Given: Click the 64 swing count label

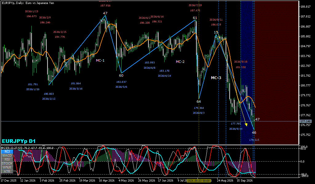Looking at the screenshot, I should [x=199, y=102].
